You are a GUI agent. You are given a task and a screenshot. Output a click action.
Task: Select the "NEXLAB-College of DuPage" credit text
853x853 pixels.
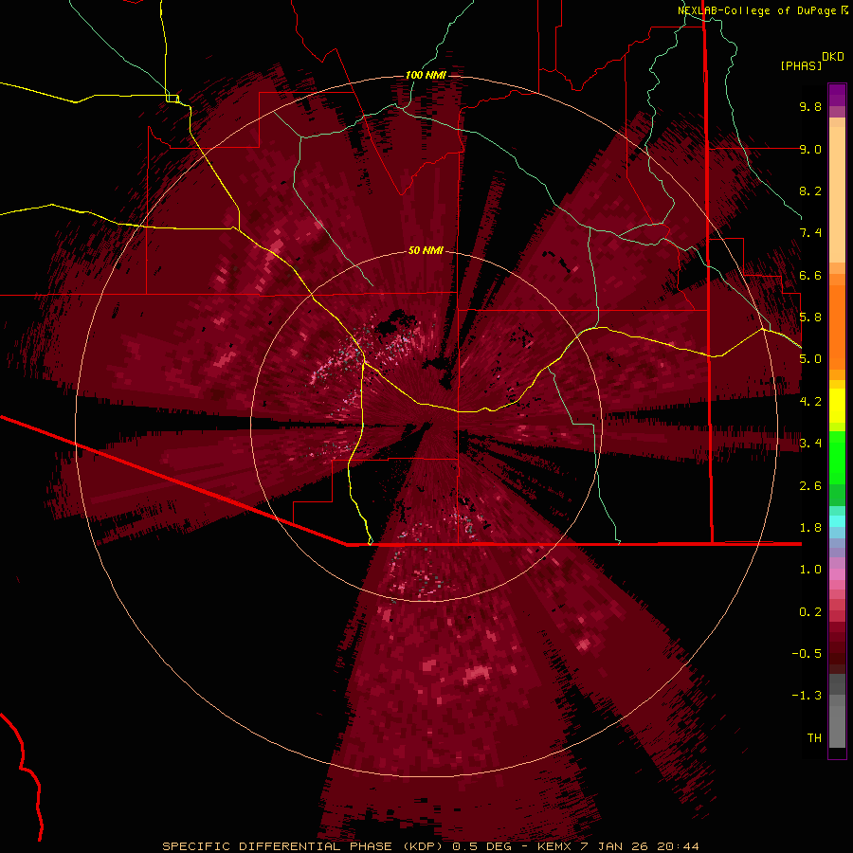point(756,10)
